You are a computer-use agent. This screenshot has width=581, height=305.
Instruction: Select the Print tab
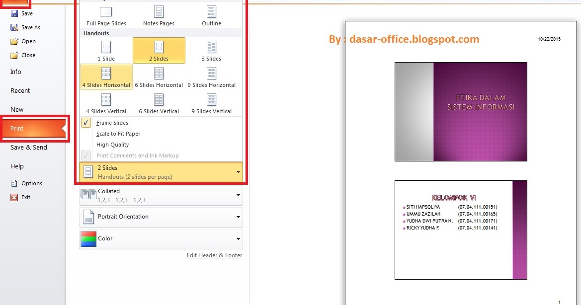tap(34, 129)
